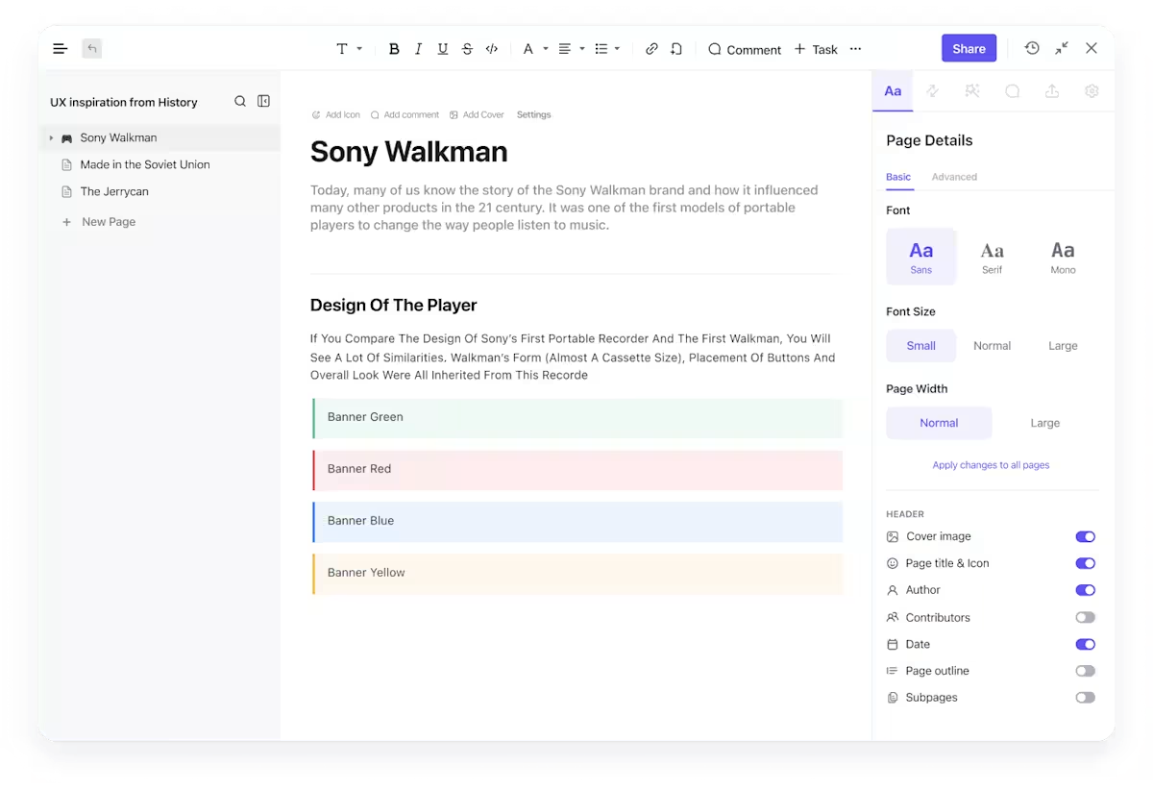Image resolution: width=1153 pixels, height=790 pixels.
Task: Enable the Page outline switch
Action: pos(1085,671)
